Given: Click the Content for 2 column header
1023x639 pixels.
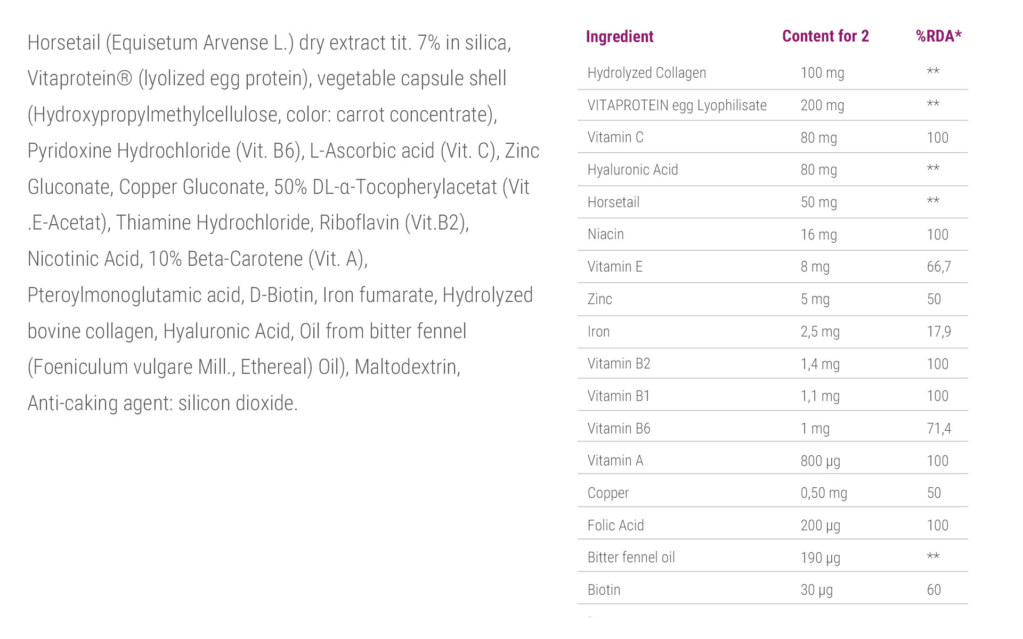Looking at the screenshot, I should [825, 36].
